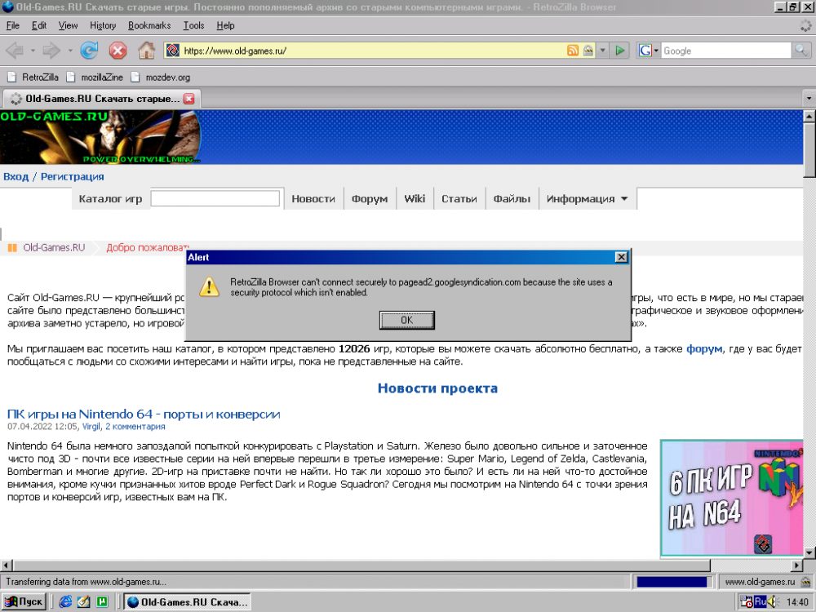Image resolution: width=816 pixels, height=612 pixels.
Task: Launch Internet Explorer from the quick launch bar
Action: [65, 602]
